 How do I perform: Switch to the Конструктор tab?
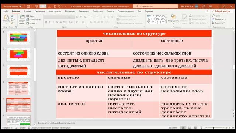coord(55,11)
